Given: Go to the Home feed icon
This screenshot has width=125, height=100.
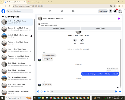Looking at the screenshot, I should 50,11.
